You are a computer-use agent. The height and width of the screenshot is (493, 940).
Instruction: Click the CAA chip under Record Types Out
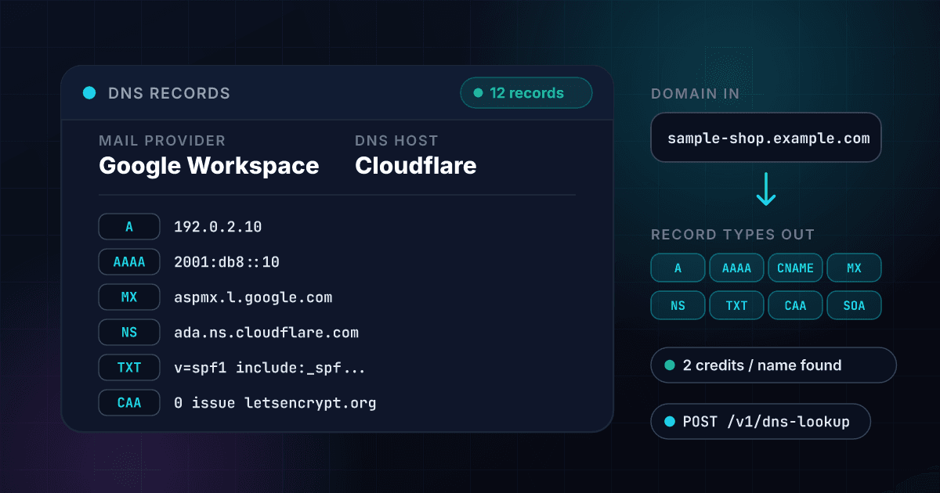[796, 305]
